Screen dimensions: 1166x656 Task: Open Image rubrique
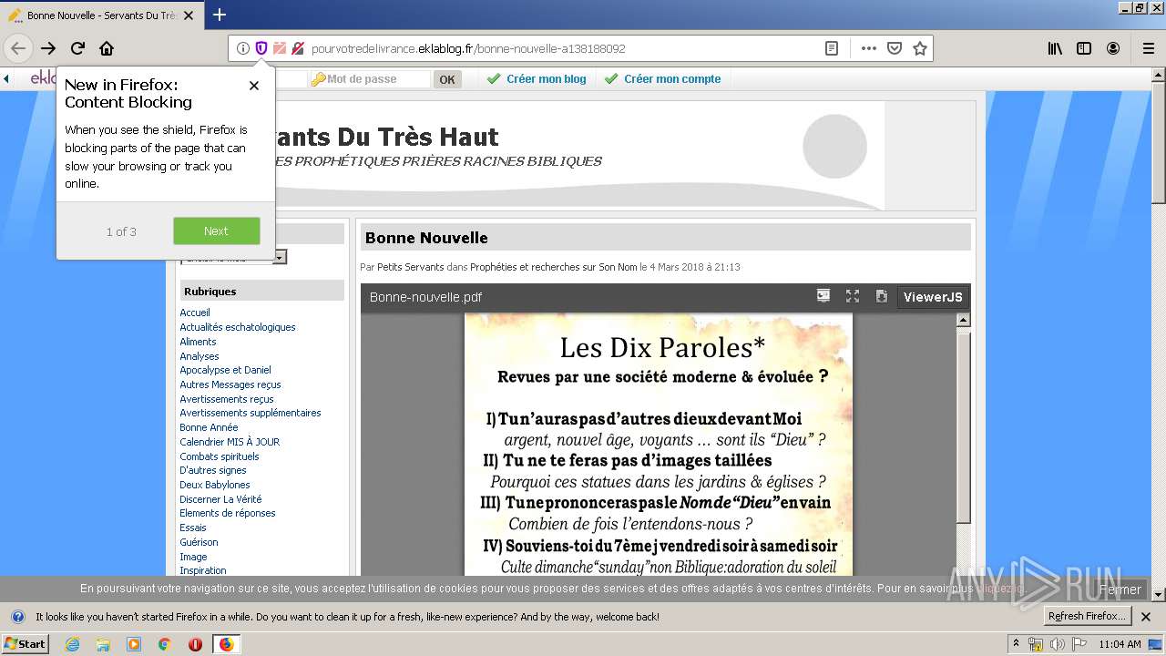point(193,557)
